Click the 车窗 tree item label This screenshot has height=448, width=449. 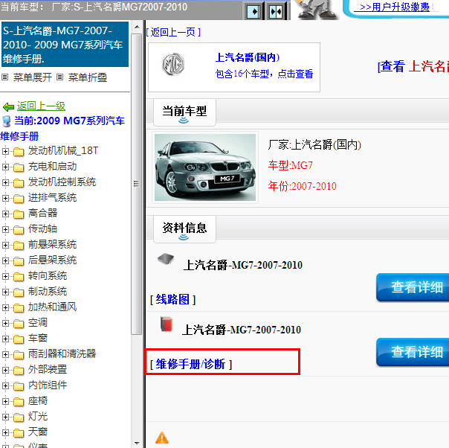[x=38, y=338]
